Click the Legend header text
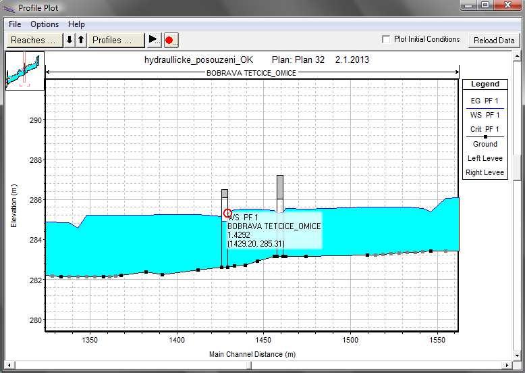Screen dimensions: 525x373 point(485,84)
